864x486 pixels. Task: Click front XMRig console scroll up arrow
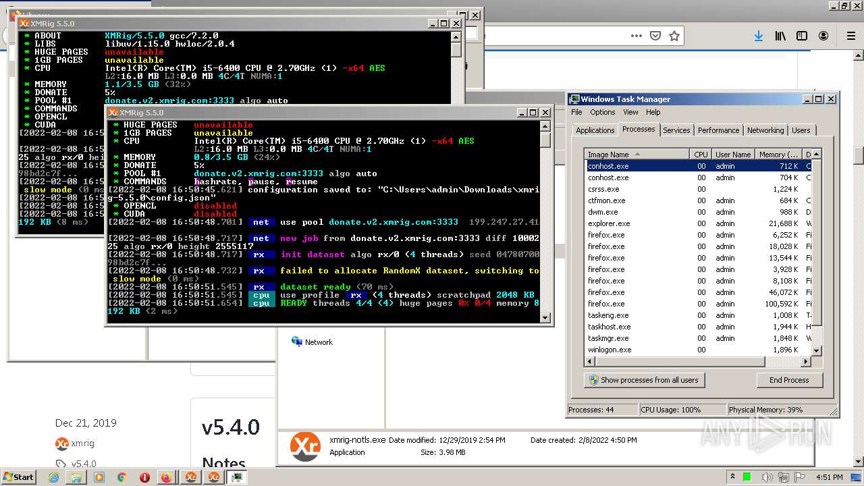click(x=545, y=126)
